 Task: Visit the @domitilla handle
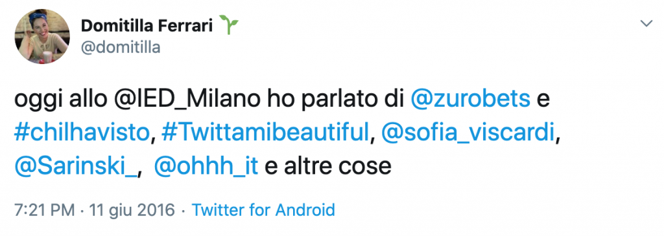120,47
